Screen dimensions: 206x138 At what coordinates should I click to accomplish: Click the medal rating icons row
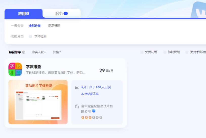[x=91, y=118]
